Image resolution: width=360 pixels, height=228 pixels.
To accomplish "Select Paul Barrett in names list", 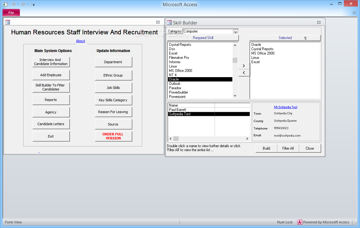I will (209, 110).
